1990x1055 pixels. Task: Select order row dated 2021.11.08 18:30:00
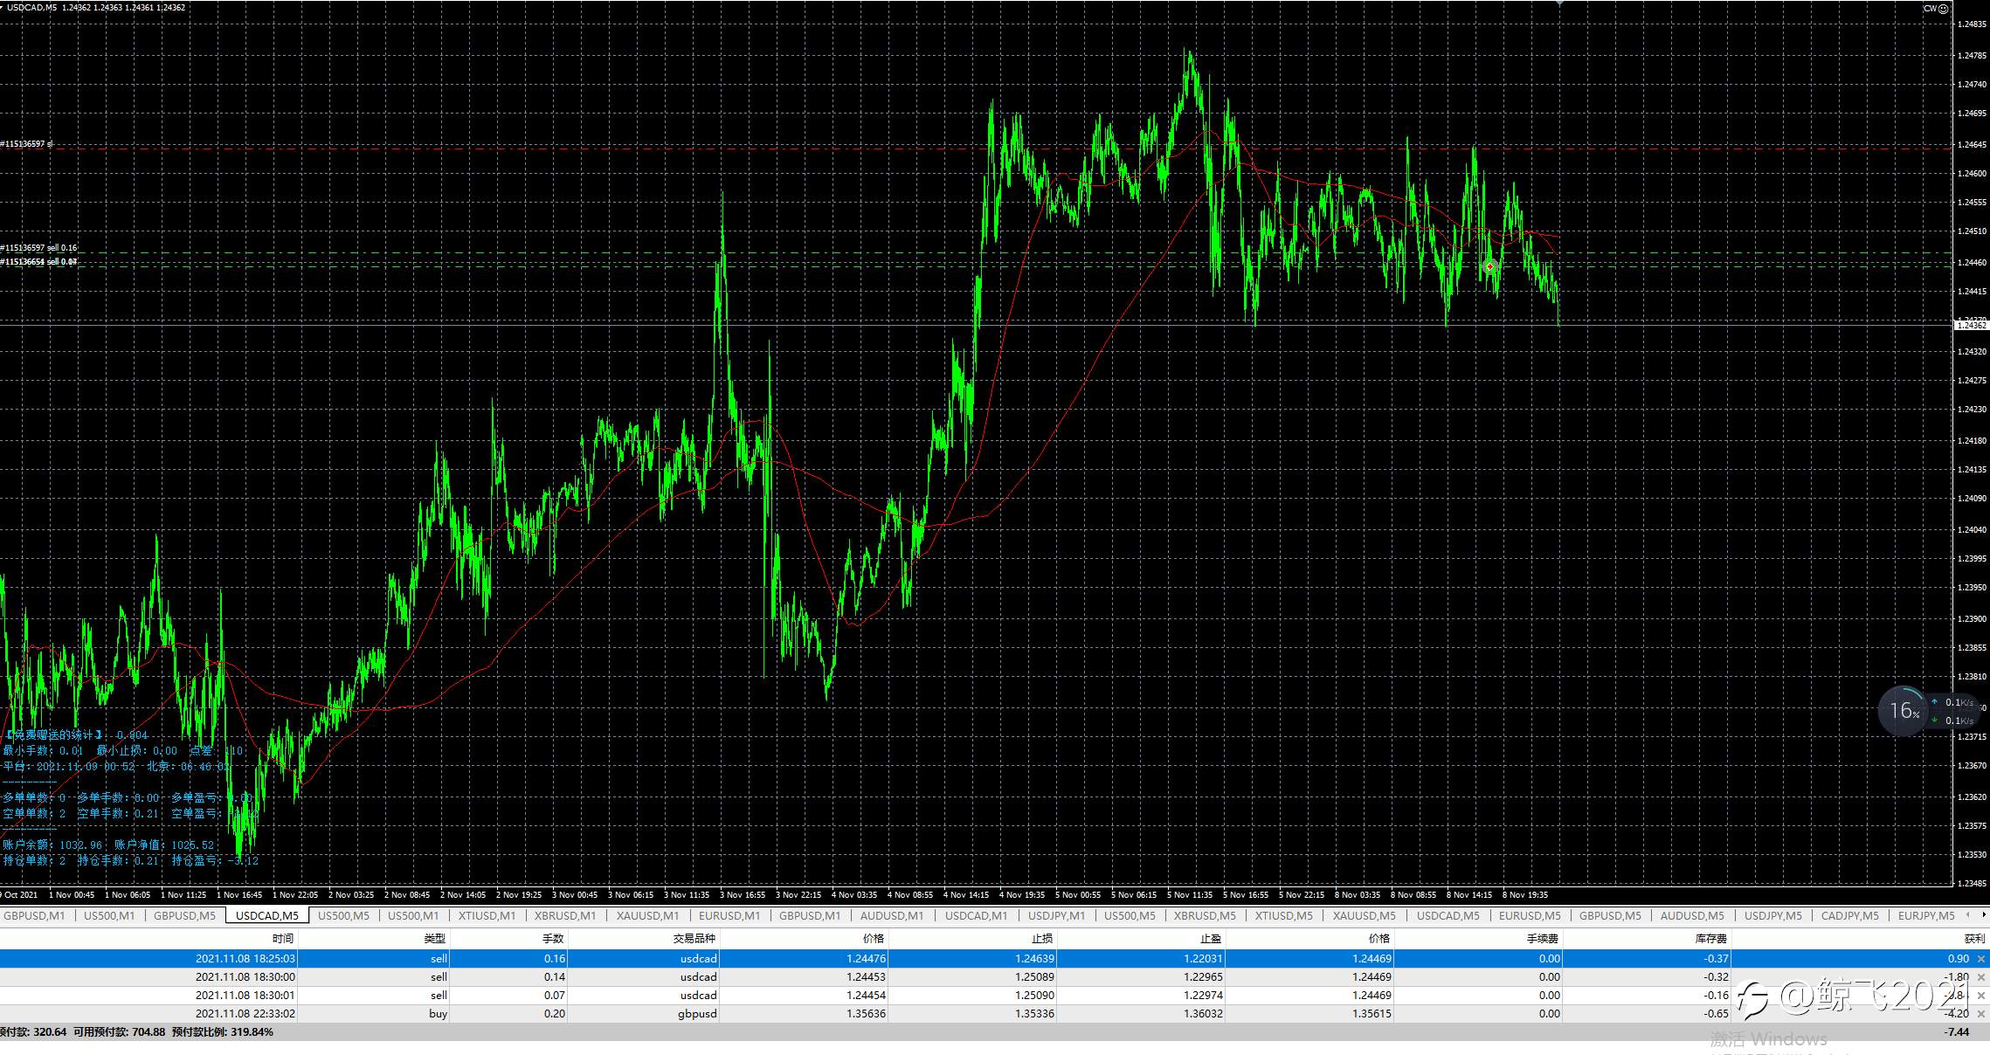[x=995, y=977]
